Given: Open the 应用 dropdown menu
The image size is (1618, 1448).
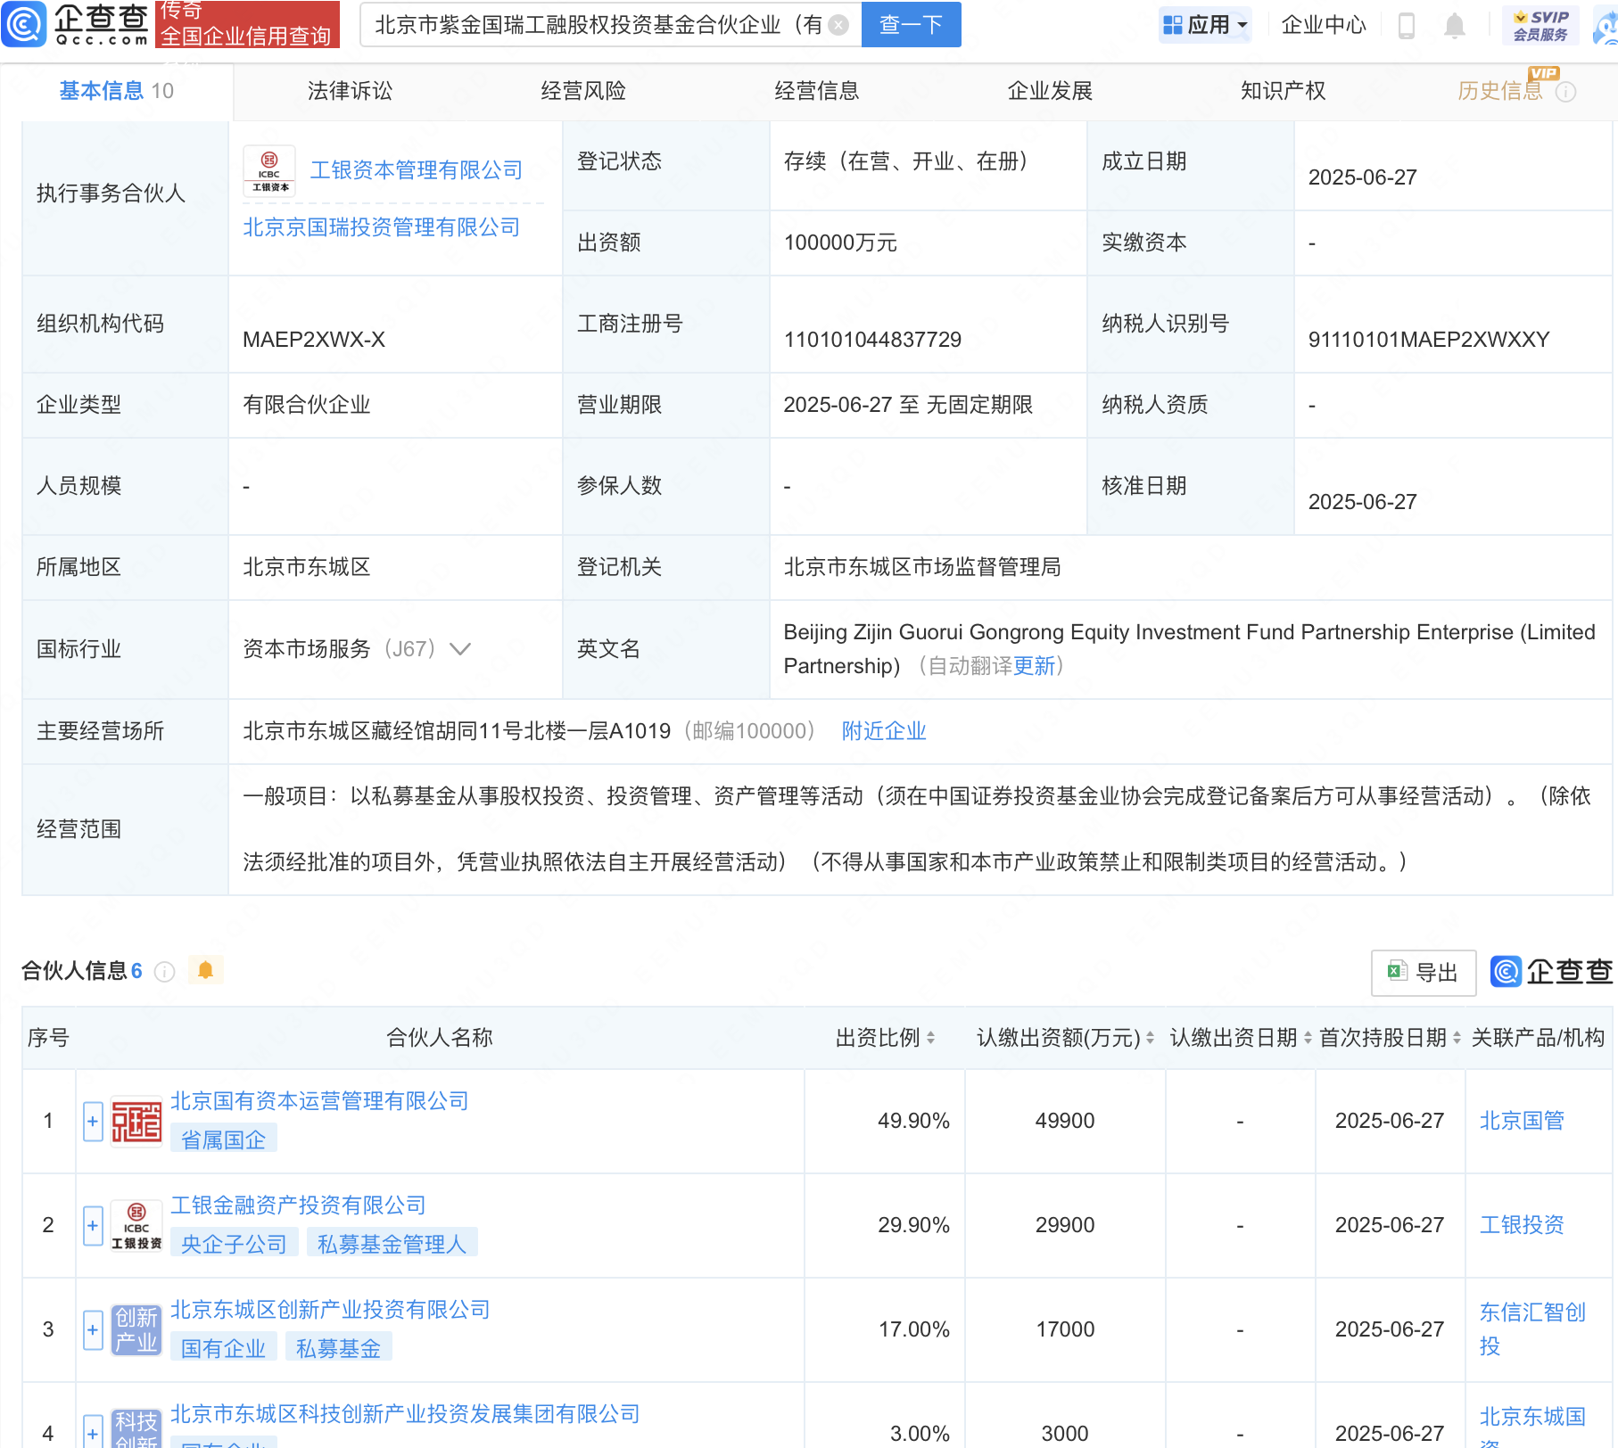Looking at the screenshot, I should [1206, 25].
